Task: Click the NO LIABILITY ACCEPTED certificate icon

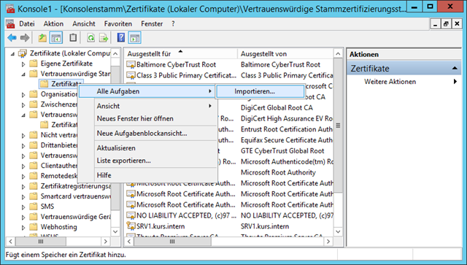Action: pyautogui.click(x=131, y=215)
